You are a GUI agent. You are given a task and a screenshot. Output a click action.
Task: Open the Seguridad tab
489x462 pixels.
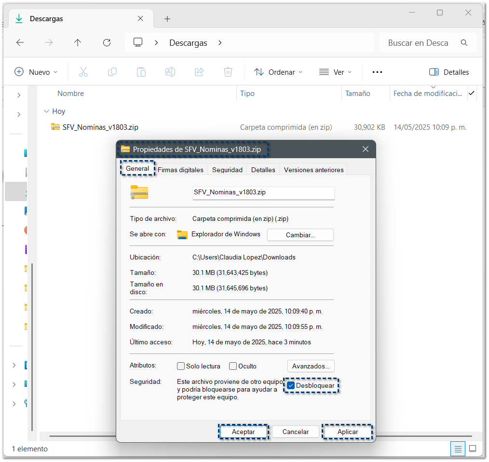pyautogui.click(x=227, y=170)
